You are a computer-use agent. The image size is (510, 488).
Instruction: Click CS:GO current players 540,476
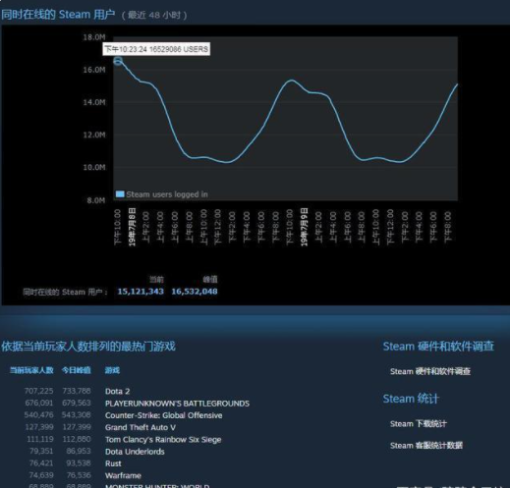click(38, 415)
